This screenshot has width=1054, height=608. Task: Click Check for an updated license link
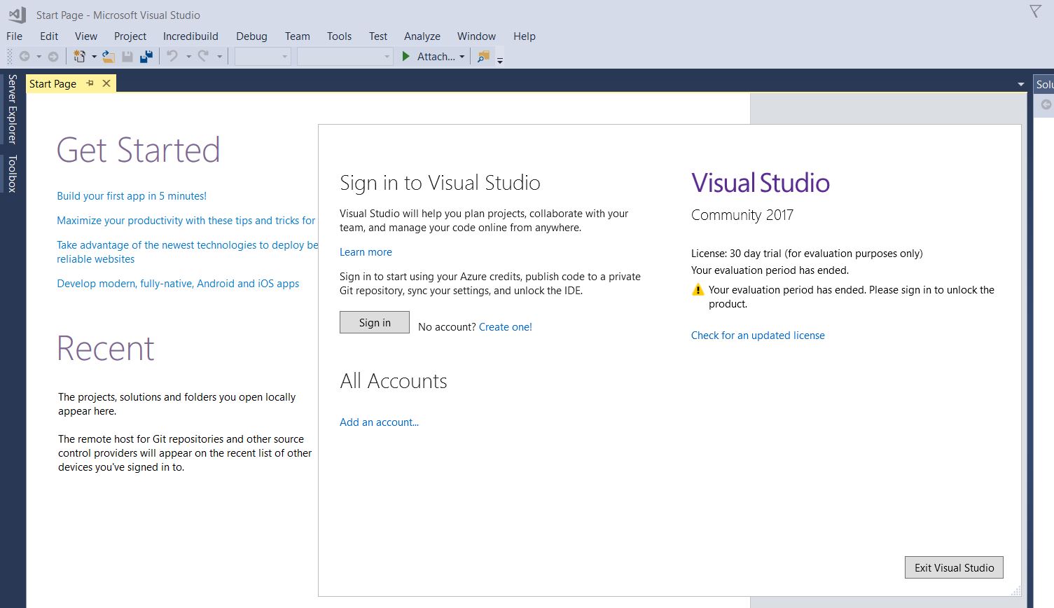coord(758,336)
